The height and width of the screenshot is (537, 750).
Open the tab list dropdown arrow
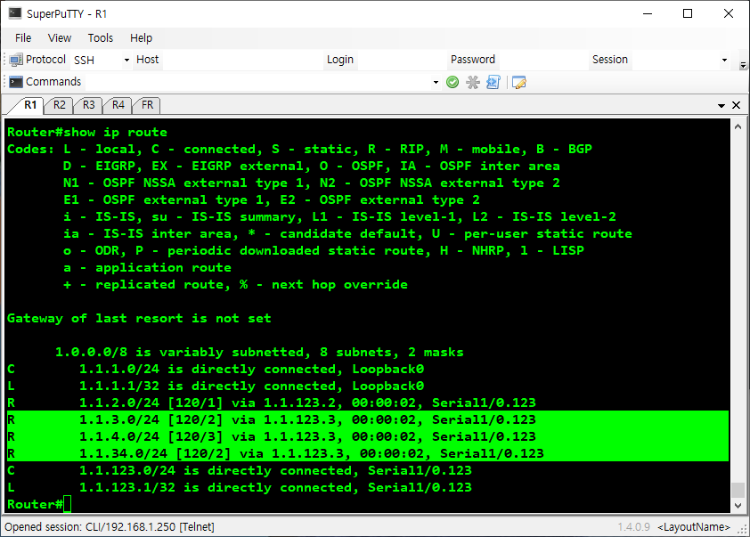pos(721,105)
